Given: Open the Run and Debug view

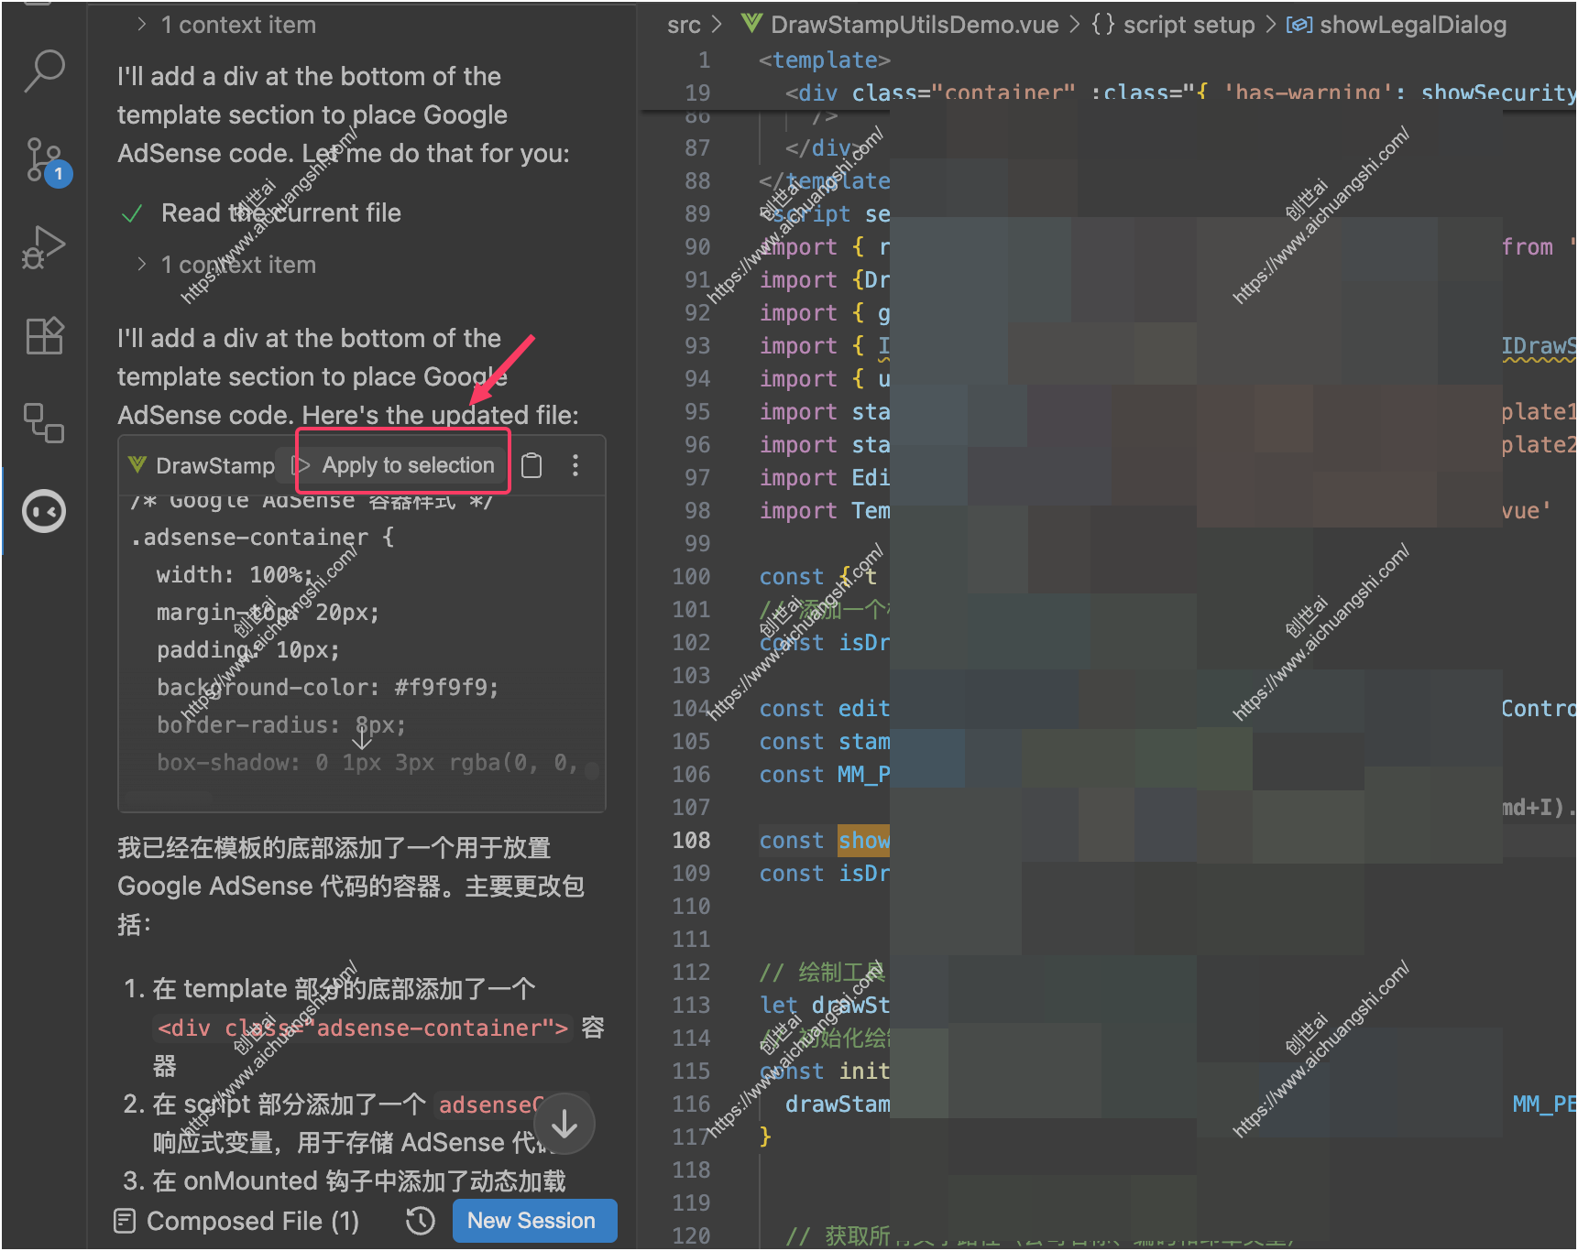Looking at the screenshot, I should [44, 247].
